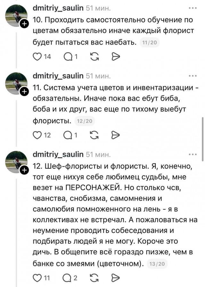This screenshot has height=287, width=205.
Task: Open the three-dot menu on post 12
Action: click(193, 154)
